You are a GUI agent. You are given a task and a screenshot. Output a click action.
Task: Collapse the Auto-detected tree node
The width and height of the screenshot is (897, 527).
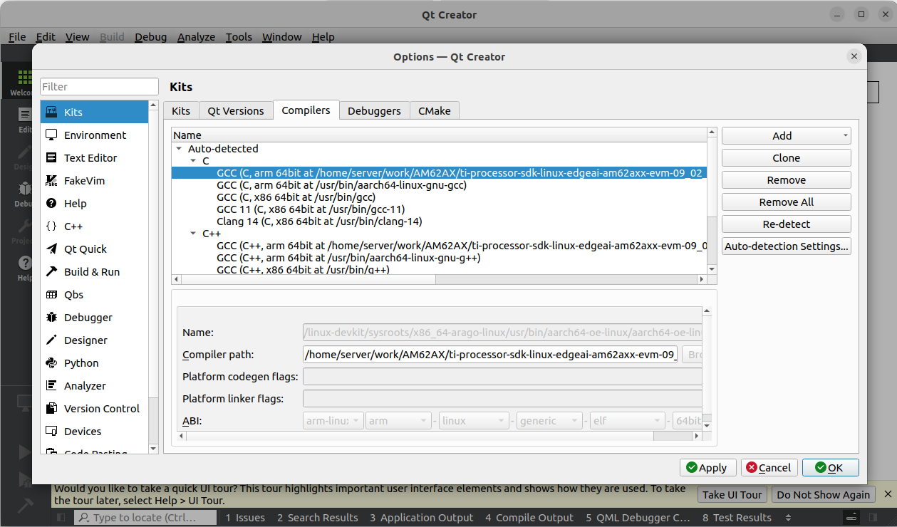click(x=179, y=149)
